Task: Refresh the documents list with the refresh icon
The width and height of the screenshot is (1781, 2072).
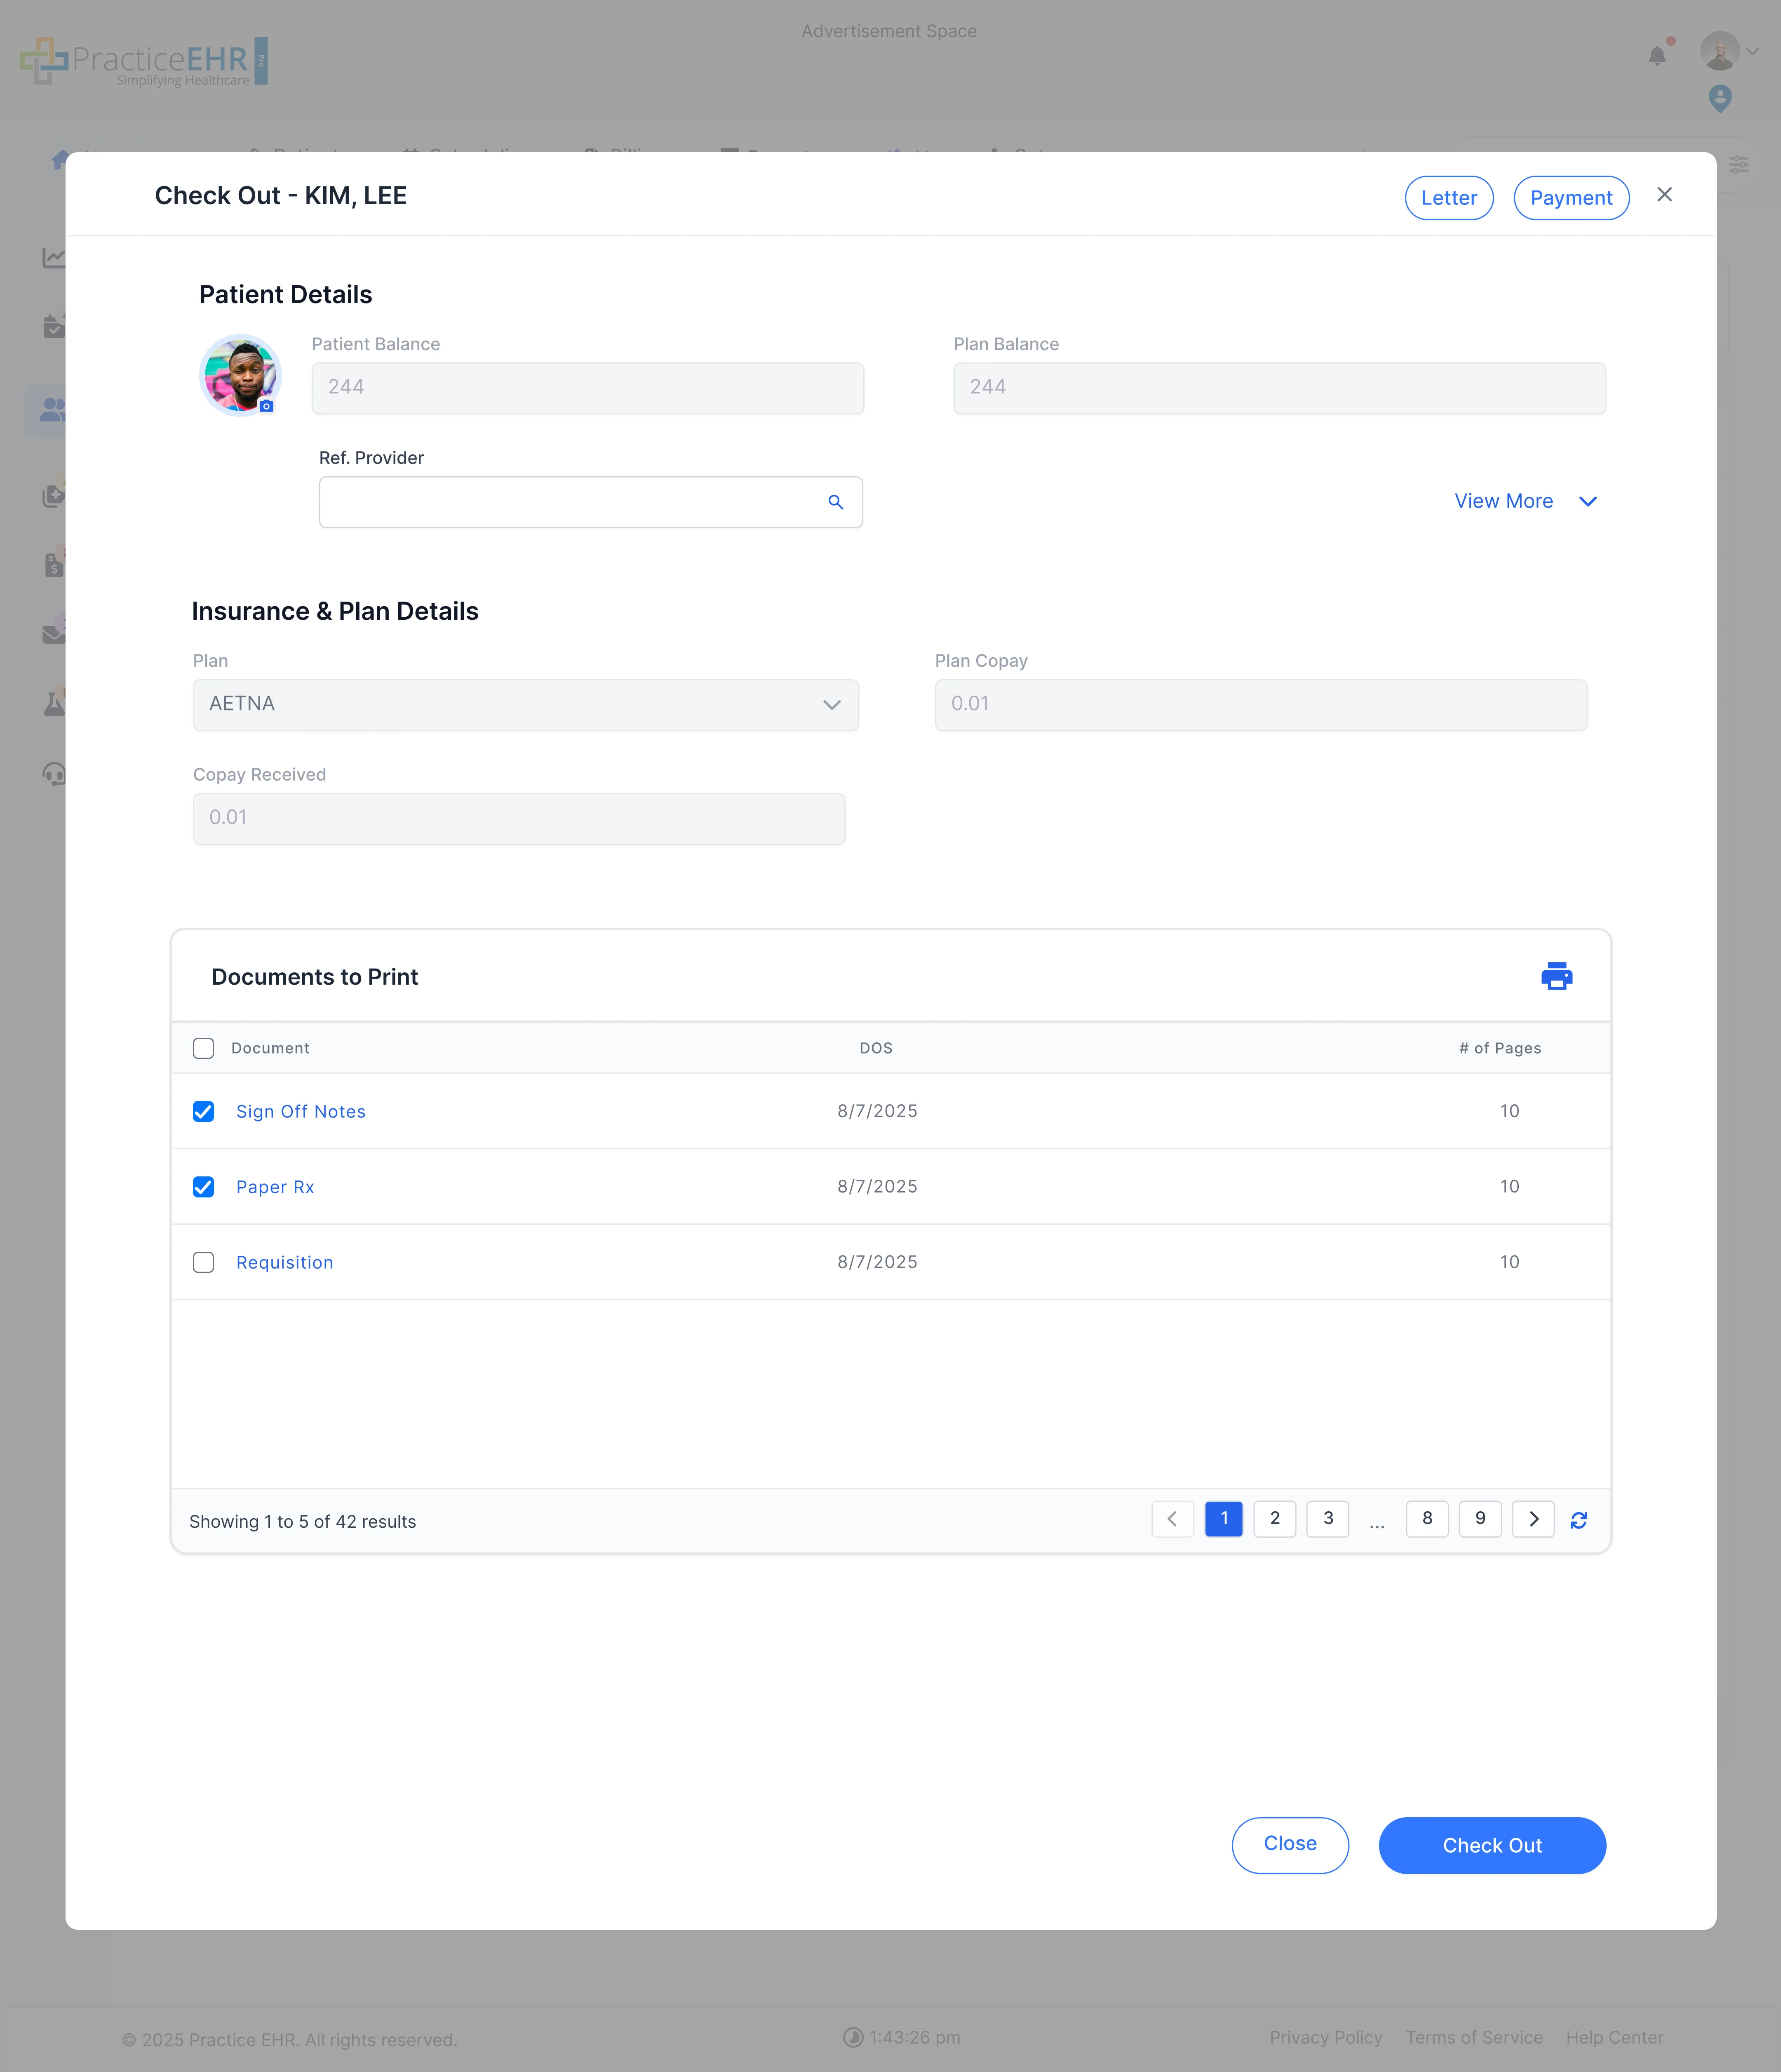Action: pyautogui.click(x=1580, y=1519)
